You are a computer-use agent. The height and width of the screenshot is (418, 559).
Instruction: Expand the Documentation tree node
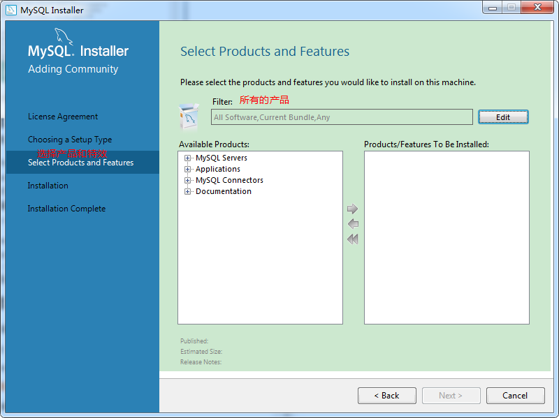187,192
